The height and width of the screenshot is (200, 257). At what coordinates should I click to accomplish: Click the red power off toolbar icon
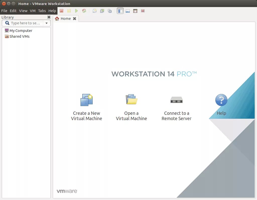[61, 11]
